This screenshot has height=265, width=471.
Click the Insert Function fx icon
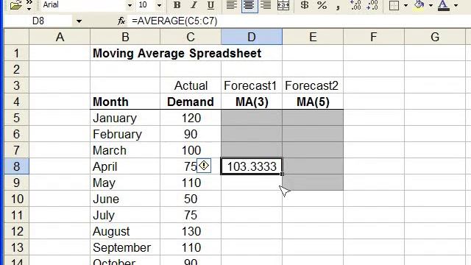pyautogui.click(x=121, y=21)
